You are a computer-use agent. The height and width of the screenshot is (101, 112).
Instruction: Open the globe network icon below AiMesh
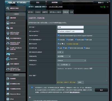coord(8,28)
